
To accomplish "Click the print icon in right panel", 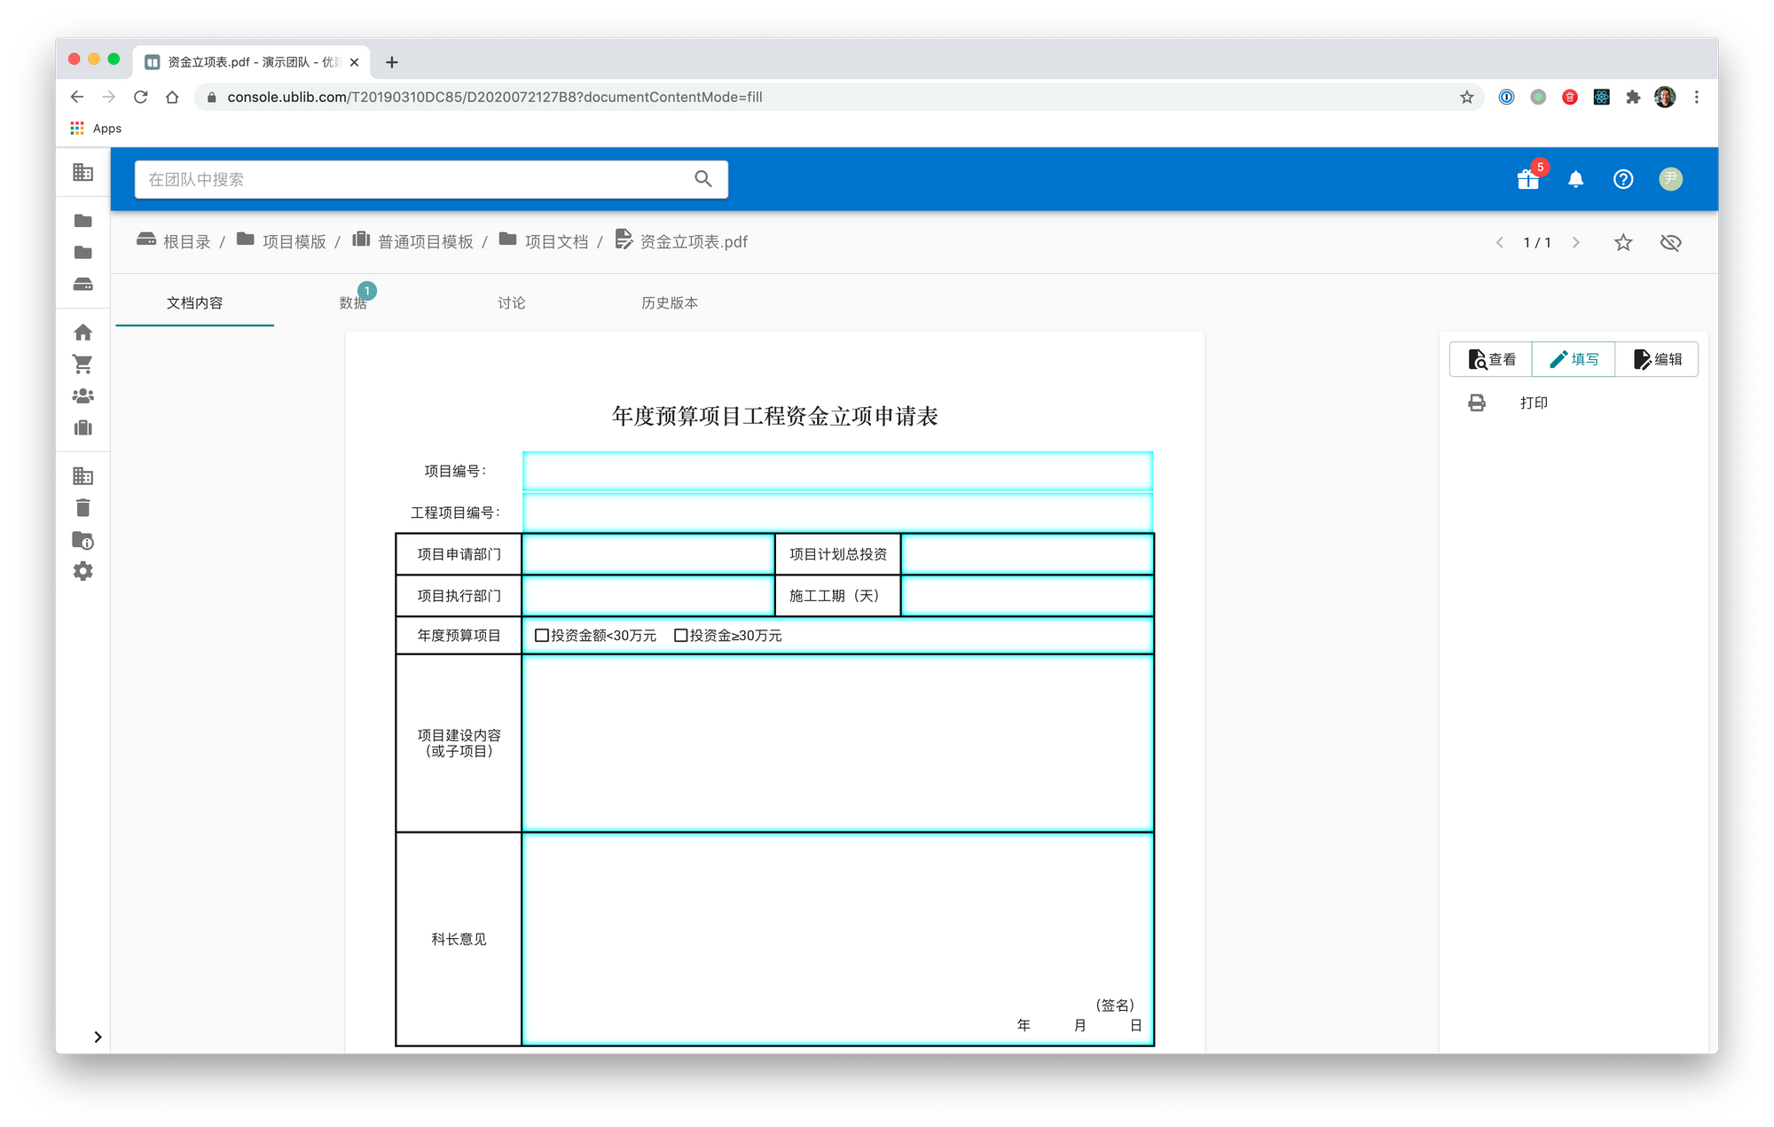I will tap(1477, 403).
